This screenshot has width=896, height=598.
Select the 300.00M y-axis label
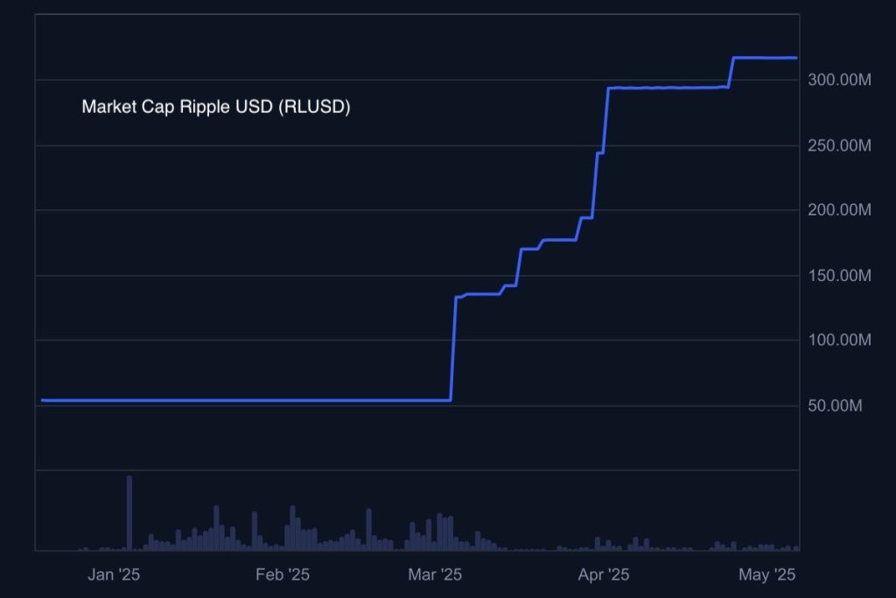839,80
